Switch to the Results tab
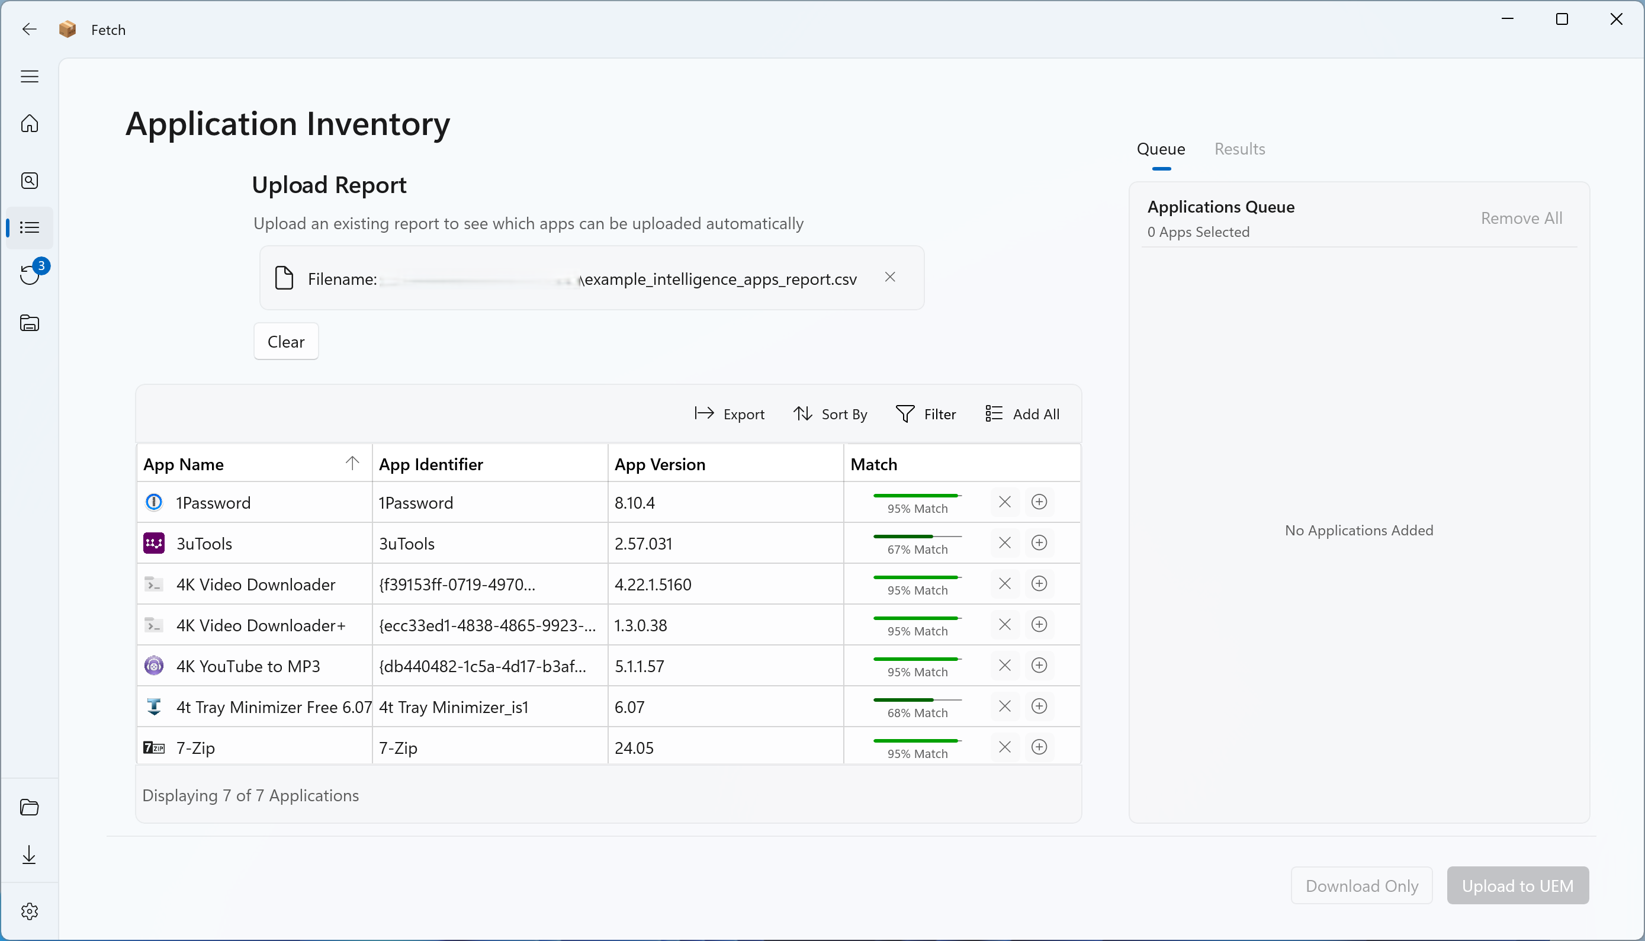Viewport: 1645px width, 941px height. point(1239,149)
